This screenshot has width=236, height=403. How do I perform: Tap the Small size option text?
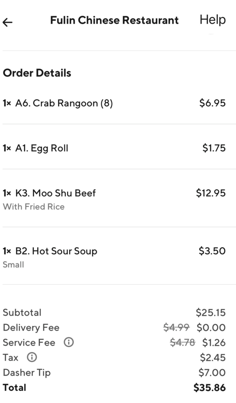[x=13, y=265]
